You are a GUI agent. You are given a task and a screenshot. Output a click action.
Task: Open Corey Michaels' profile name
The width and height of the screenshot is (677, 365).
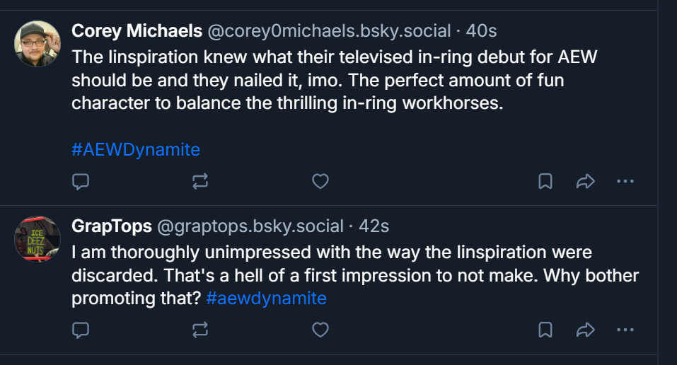pyautogui.click(x=136, y=31)
